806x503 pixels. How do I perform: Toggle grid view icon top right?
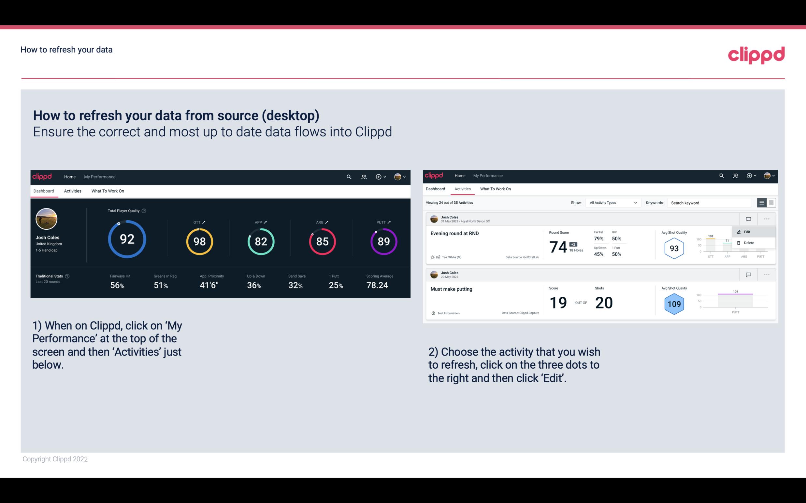click(x=770, y=203)
